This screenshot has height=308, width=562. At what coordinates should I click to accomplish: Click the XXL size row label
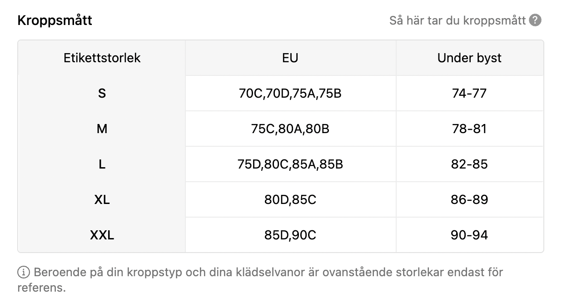[102, 235]
